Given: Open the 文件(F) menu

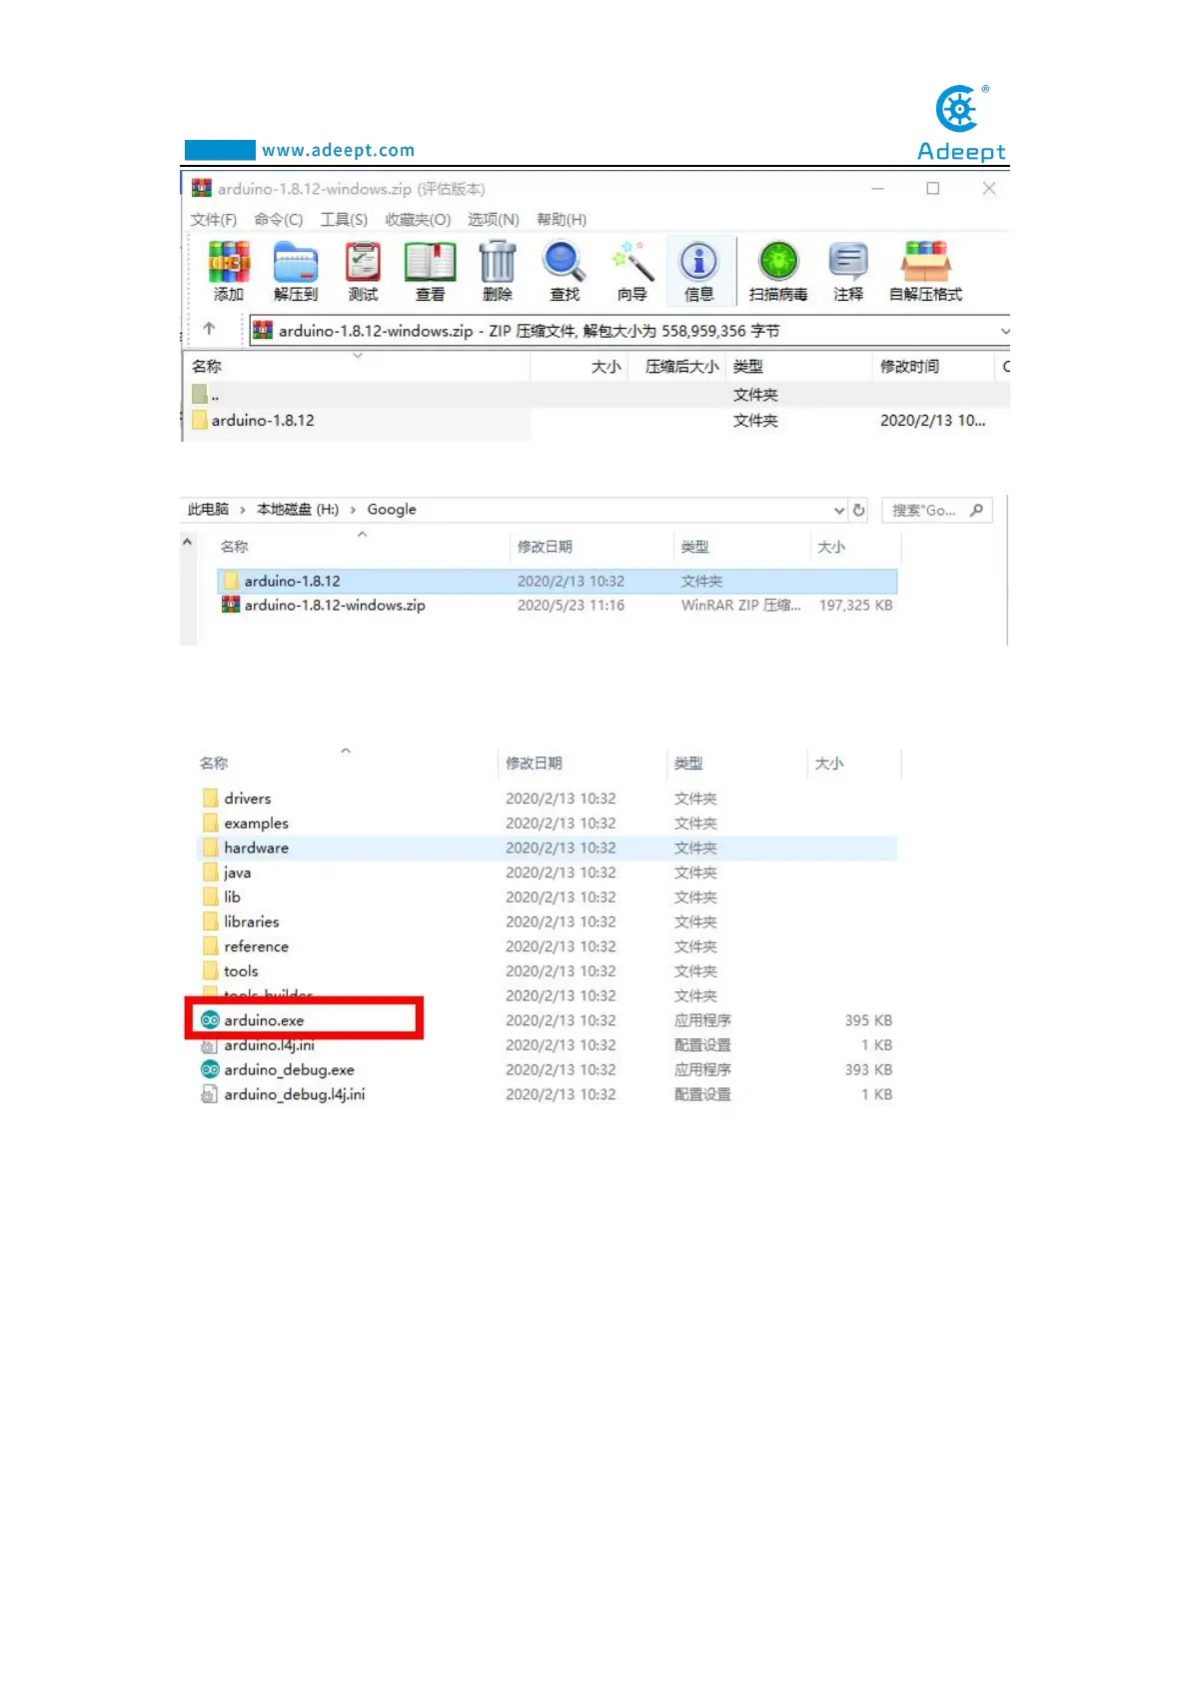Looking at the screenshot, I should (x=213, y=220).
